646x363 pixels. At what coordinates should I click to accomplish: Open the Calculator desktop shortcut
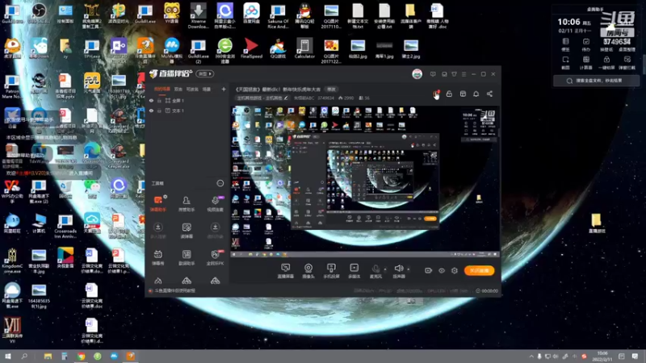click(x=304, y=49)
